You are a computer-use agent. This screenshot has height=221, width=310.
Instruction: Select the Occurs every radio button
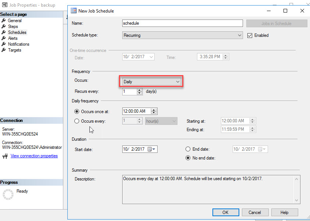point(77,121)
